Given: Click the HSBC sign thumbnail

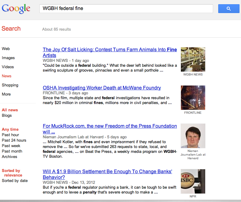Looking at the screenshot, I should 193,181.
